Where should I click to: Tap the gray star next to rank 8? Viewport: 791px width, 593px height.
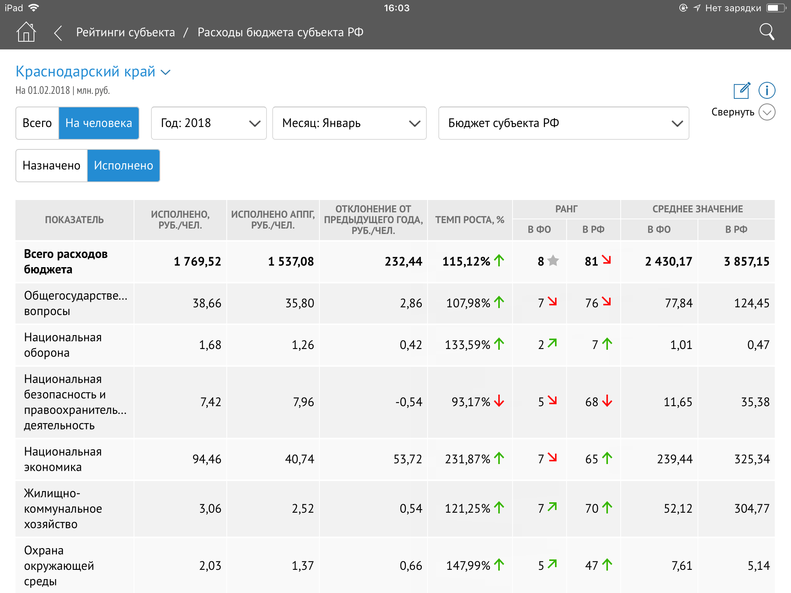coord(553,261)
